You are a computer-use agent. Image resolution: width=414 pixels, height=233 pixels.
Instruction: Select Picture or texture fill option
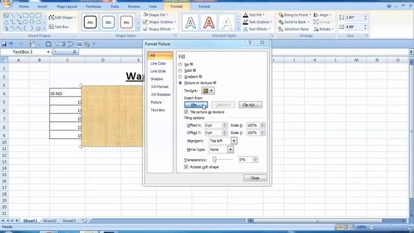pos(180,83)
